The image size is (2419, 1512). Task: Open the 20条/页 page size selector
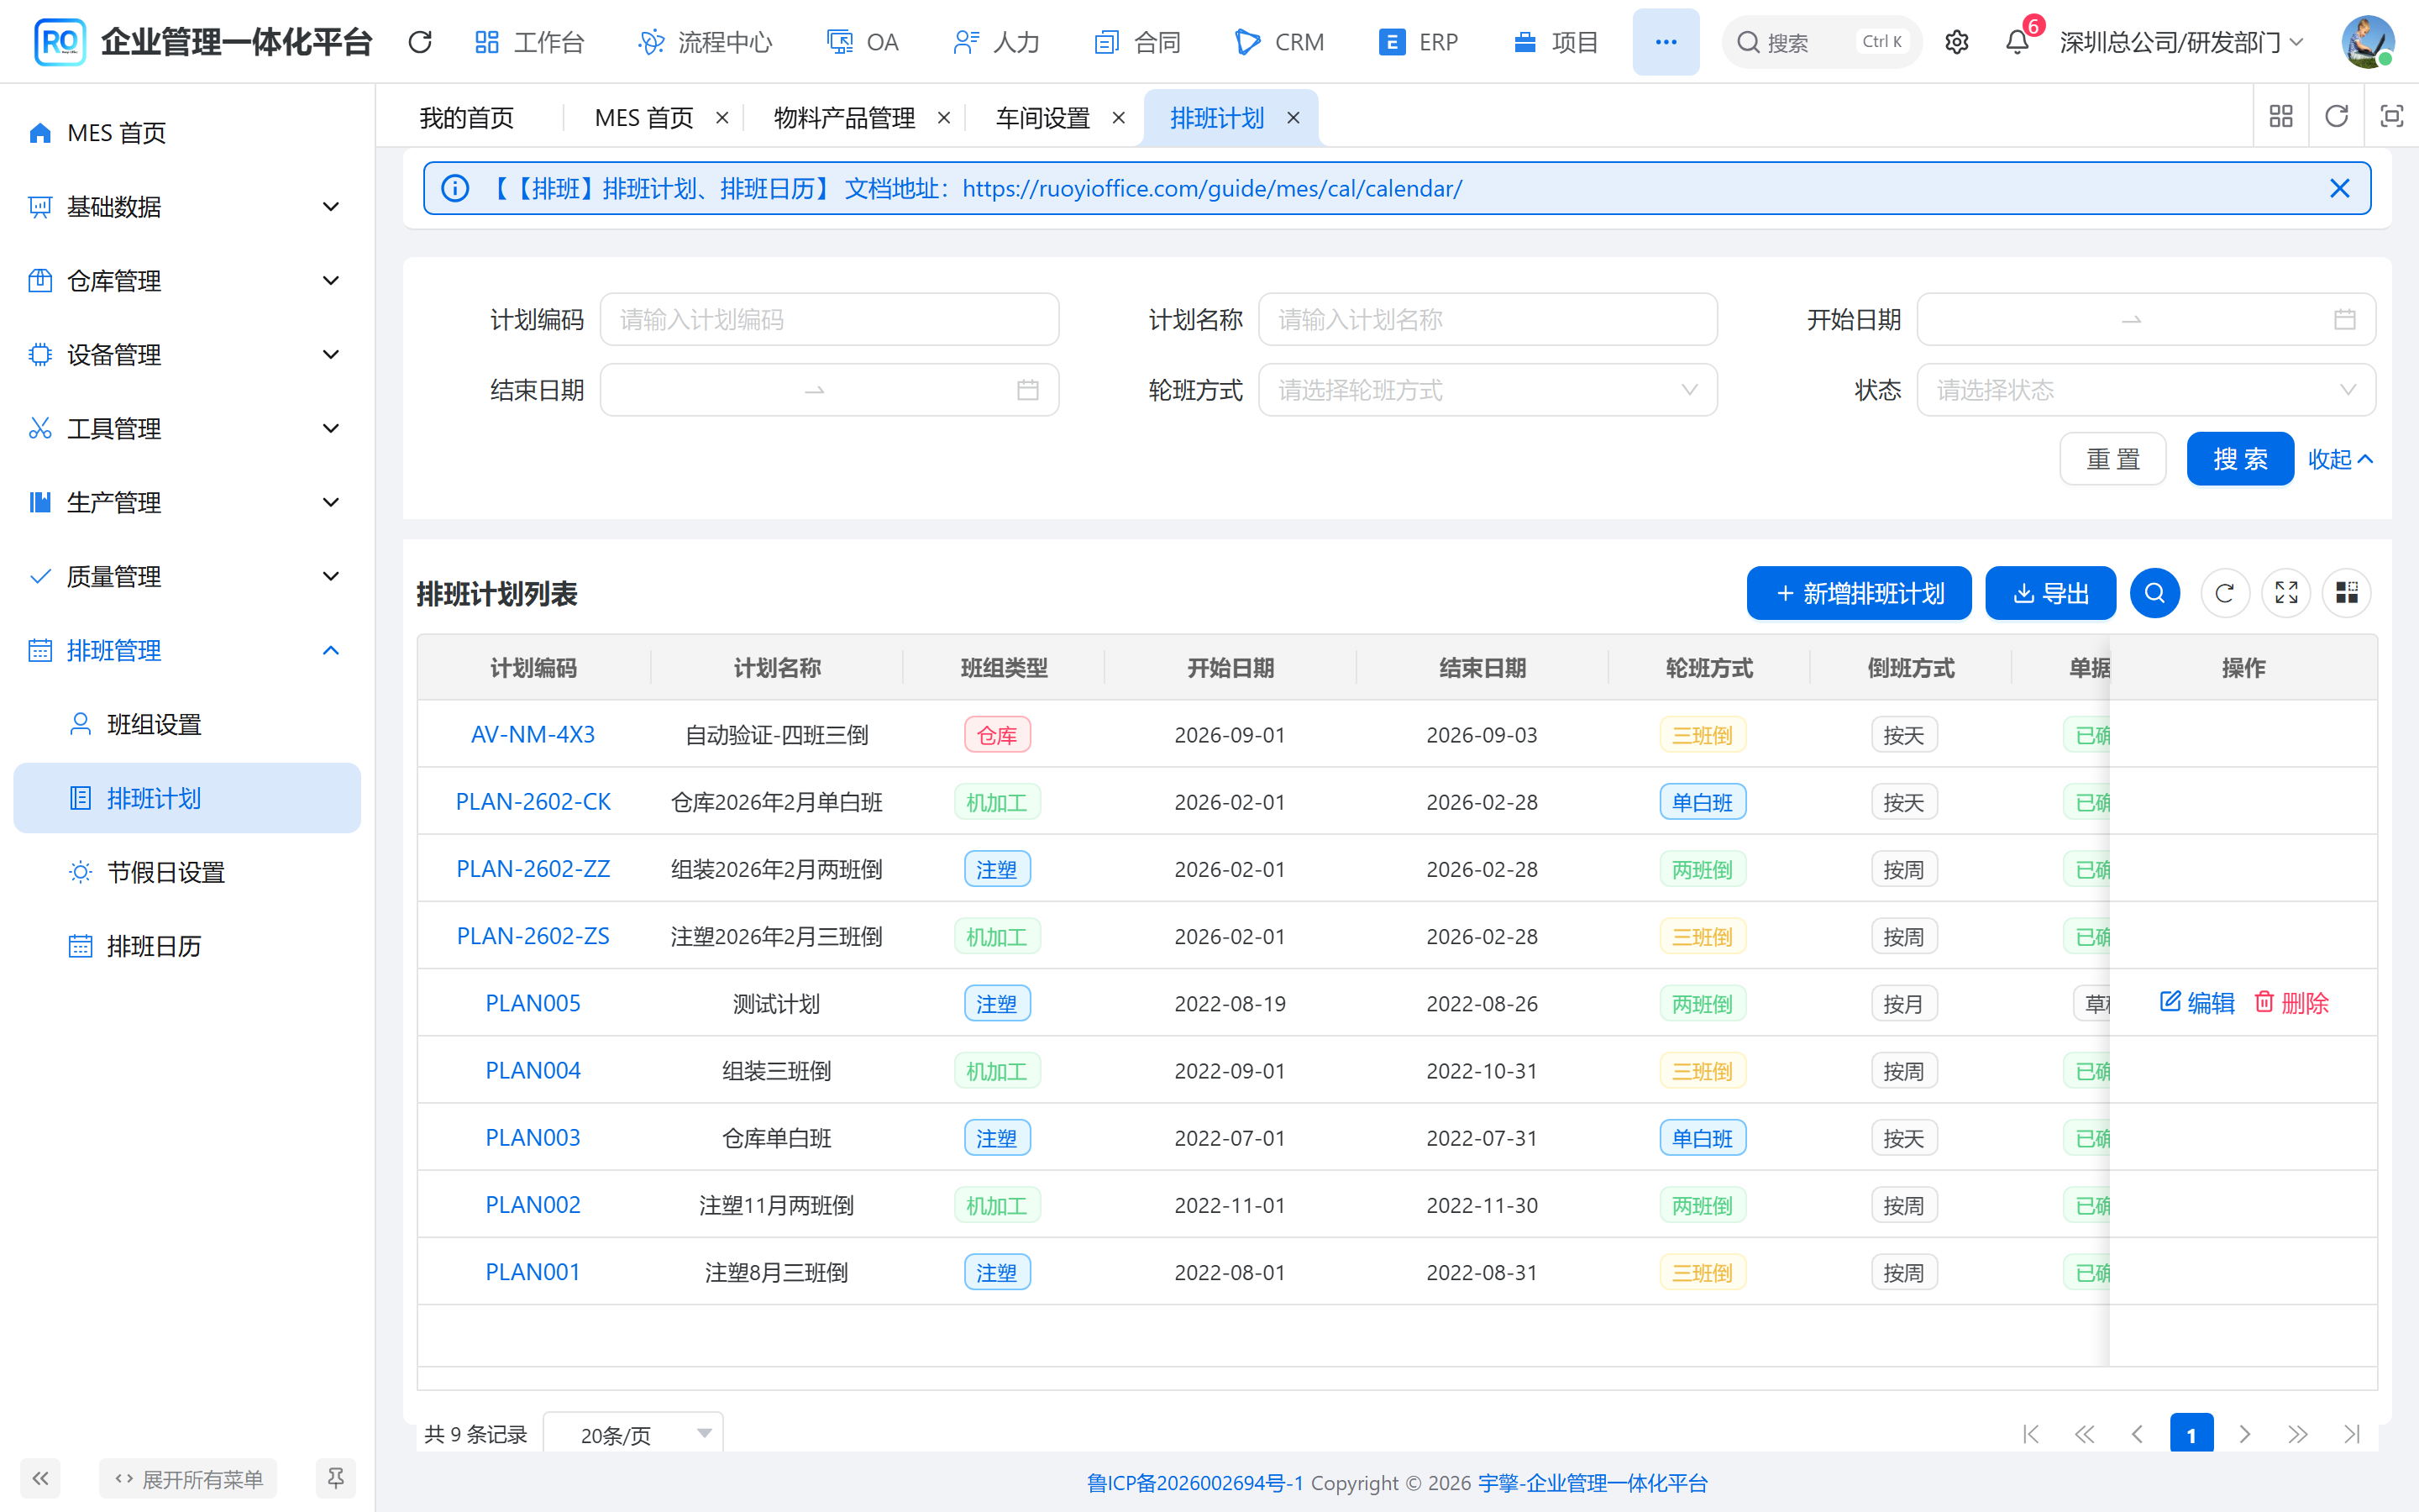tap(632, 1434)
